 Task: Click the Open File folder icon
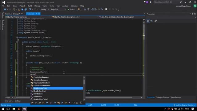point(19,10)
